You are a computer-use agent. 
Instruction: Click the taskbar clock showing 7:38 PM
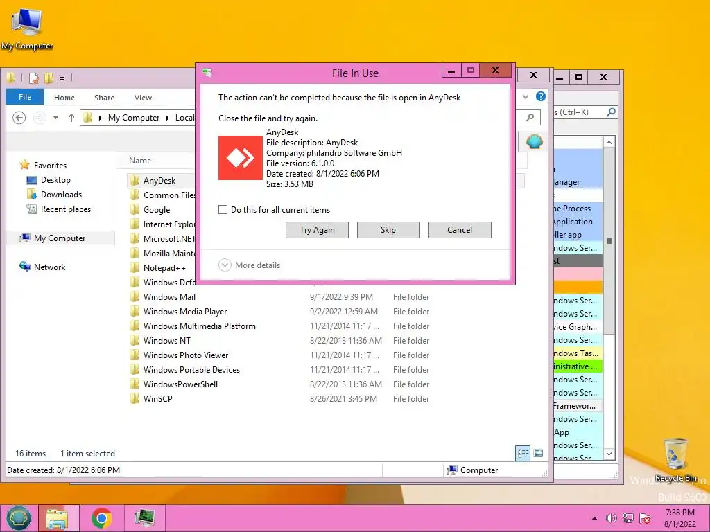click(679, 518)
